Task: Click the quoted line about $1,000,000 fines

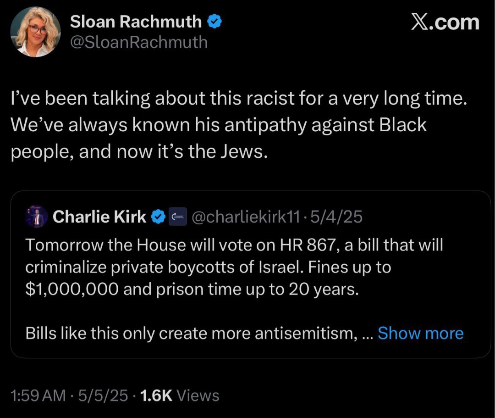Action: (192, 289)
